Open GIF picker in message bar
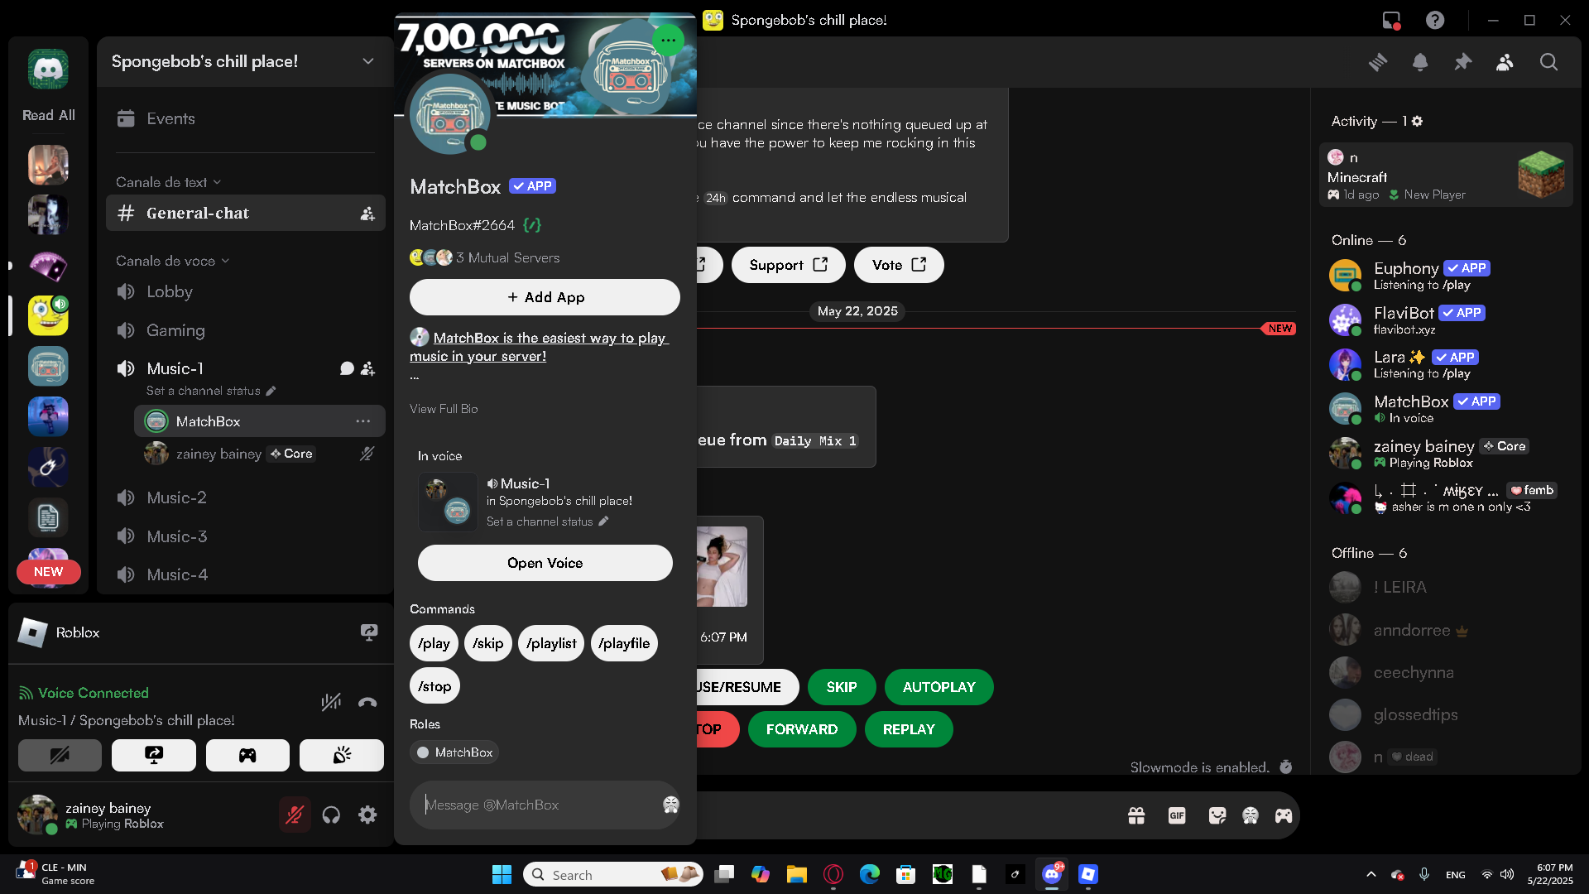 click(x=1177, y=816)
